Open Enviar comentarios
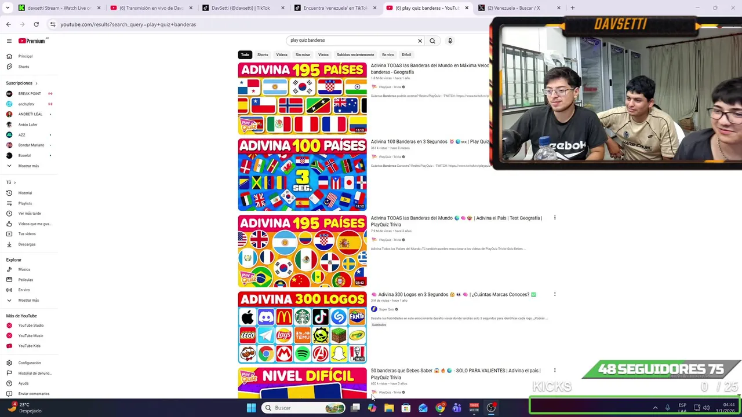 pos(34,394)
